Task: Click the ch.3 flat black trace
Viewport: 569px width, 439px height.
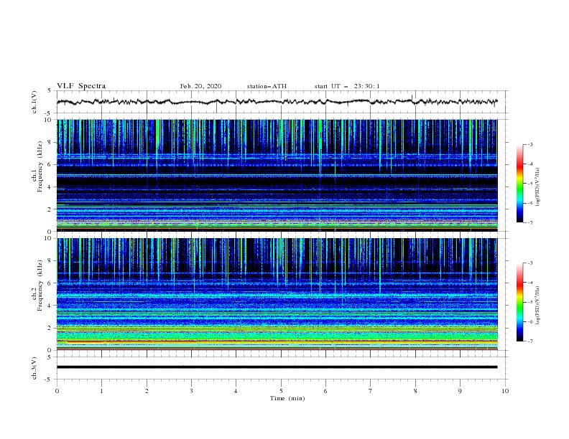Action: point(277,367)
